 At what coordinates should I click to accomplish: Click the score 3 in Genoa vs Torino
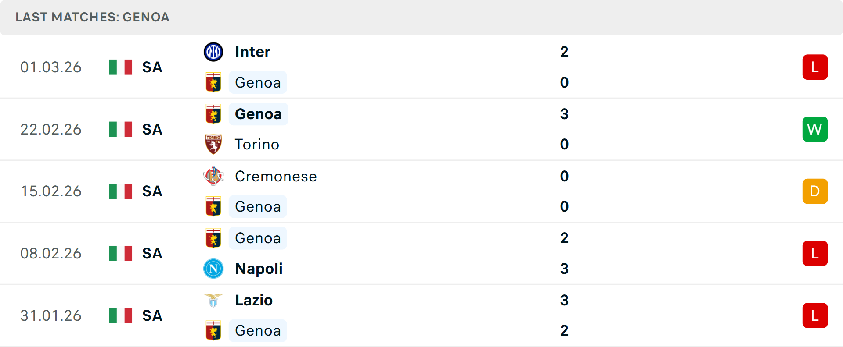[x=565, y=113]
